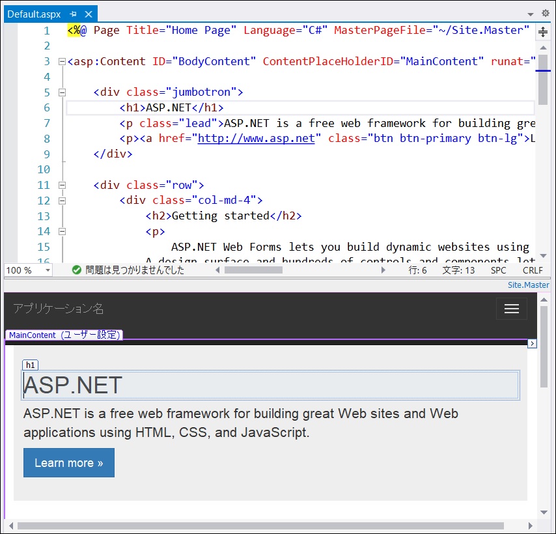Click the hamburger menu in design view
556x534 pixels.
[x=512, y=309]
